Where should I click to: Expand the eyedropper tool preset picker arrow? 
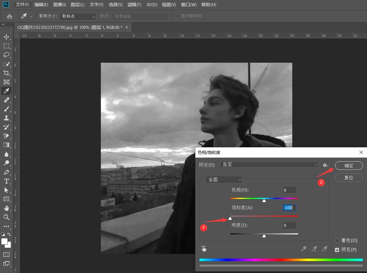(31, 16)
